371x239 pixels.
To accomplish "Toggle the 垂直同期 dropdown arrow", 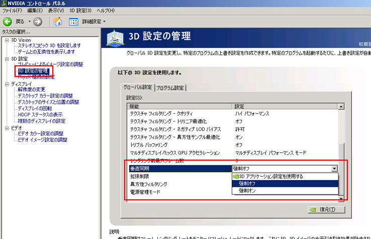I will coord(334,169).
